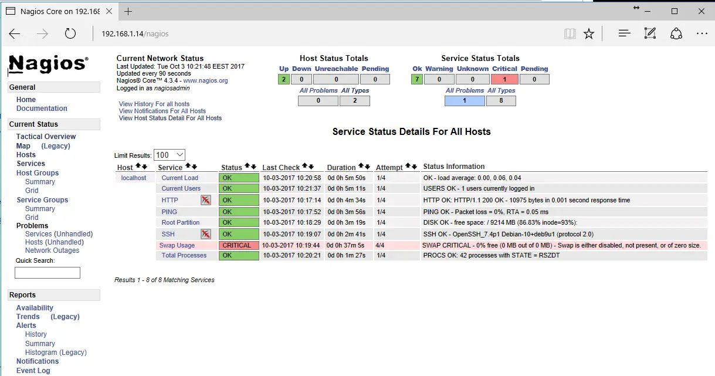Image resolution: width=715 pixels, height=376 pixels.
Task: Sort Duration column ascending with the up arrow
Action: pos(361,167)
